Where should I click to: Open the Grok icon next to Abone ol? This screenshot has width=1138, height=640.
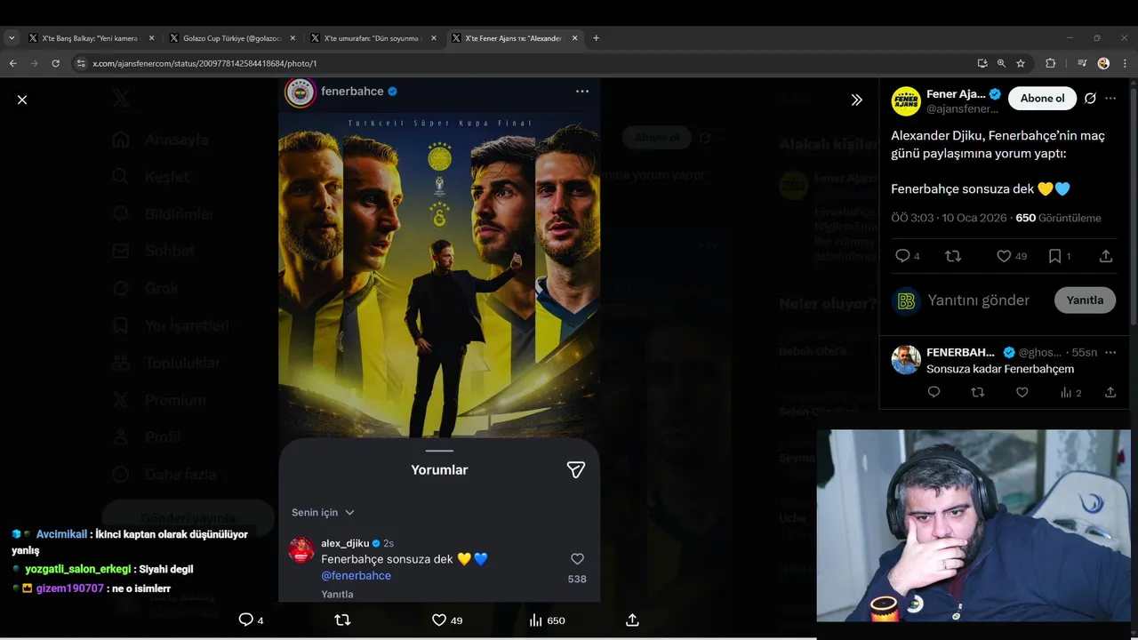(x=1090, y=98)
